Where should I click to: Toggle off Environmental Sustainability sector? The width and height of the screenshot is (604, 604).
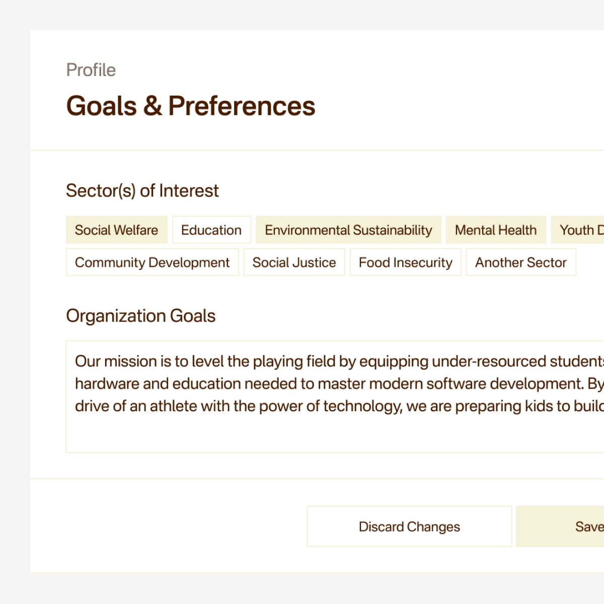348,230
